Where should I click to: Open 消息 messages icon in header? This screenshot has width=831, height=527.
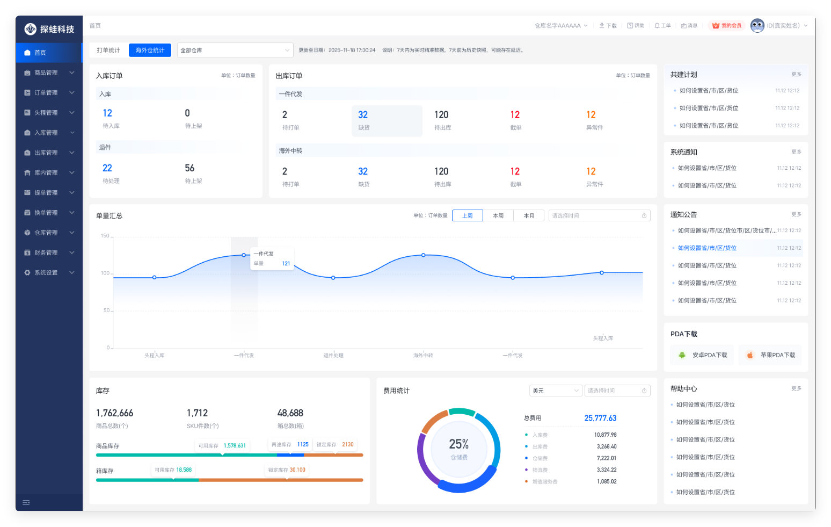pos(684,26)
